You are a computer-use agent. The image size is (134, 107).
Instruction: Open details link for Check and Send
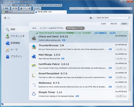point(64,40)
